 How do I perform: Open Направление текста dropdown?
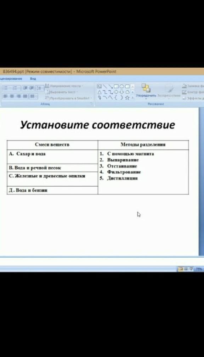(x=64, y=86)
